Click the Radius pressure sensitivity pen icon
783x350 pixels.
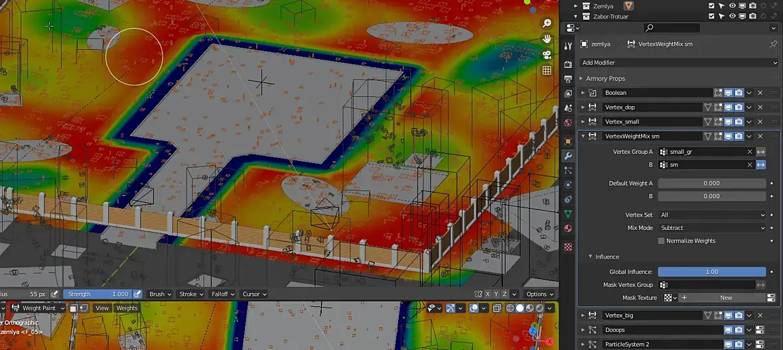click(x=55, y=294)
